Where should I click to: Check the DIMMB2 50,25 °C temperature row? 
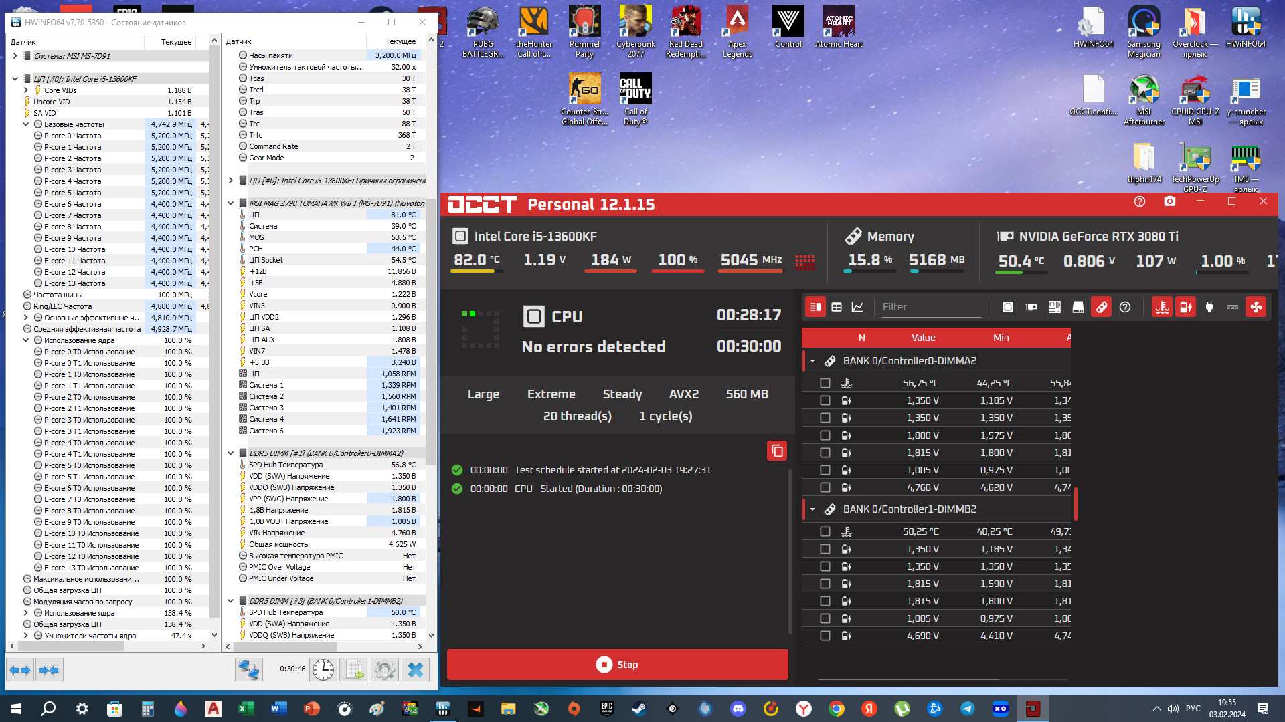[x=825, y=531]
